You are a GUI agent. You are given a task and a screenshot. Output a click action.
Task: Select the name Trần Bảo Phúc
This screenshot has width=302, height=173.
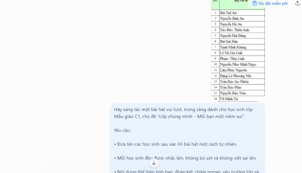[x=231, y=88]
